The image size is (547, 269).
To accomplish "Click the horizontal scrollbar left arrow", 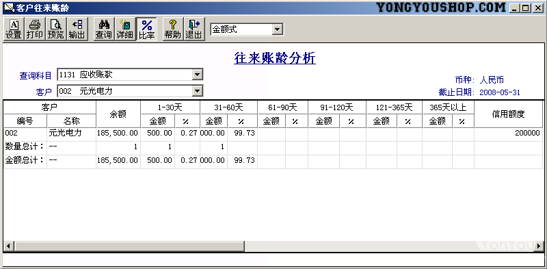I will coord(8,246).
